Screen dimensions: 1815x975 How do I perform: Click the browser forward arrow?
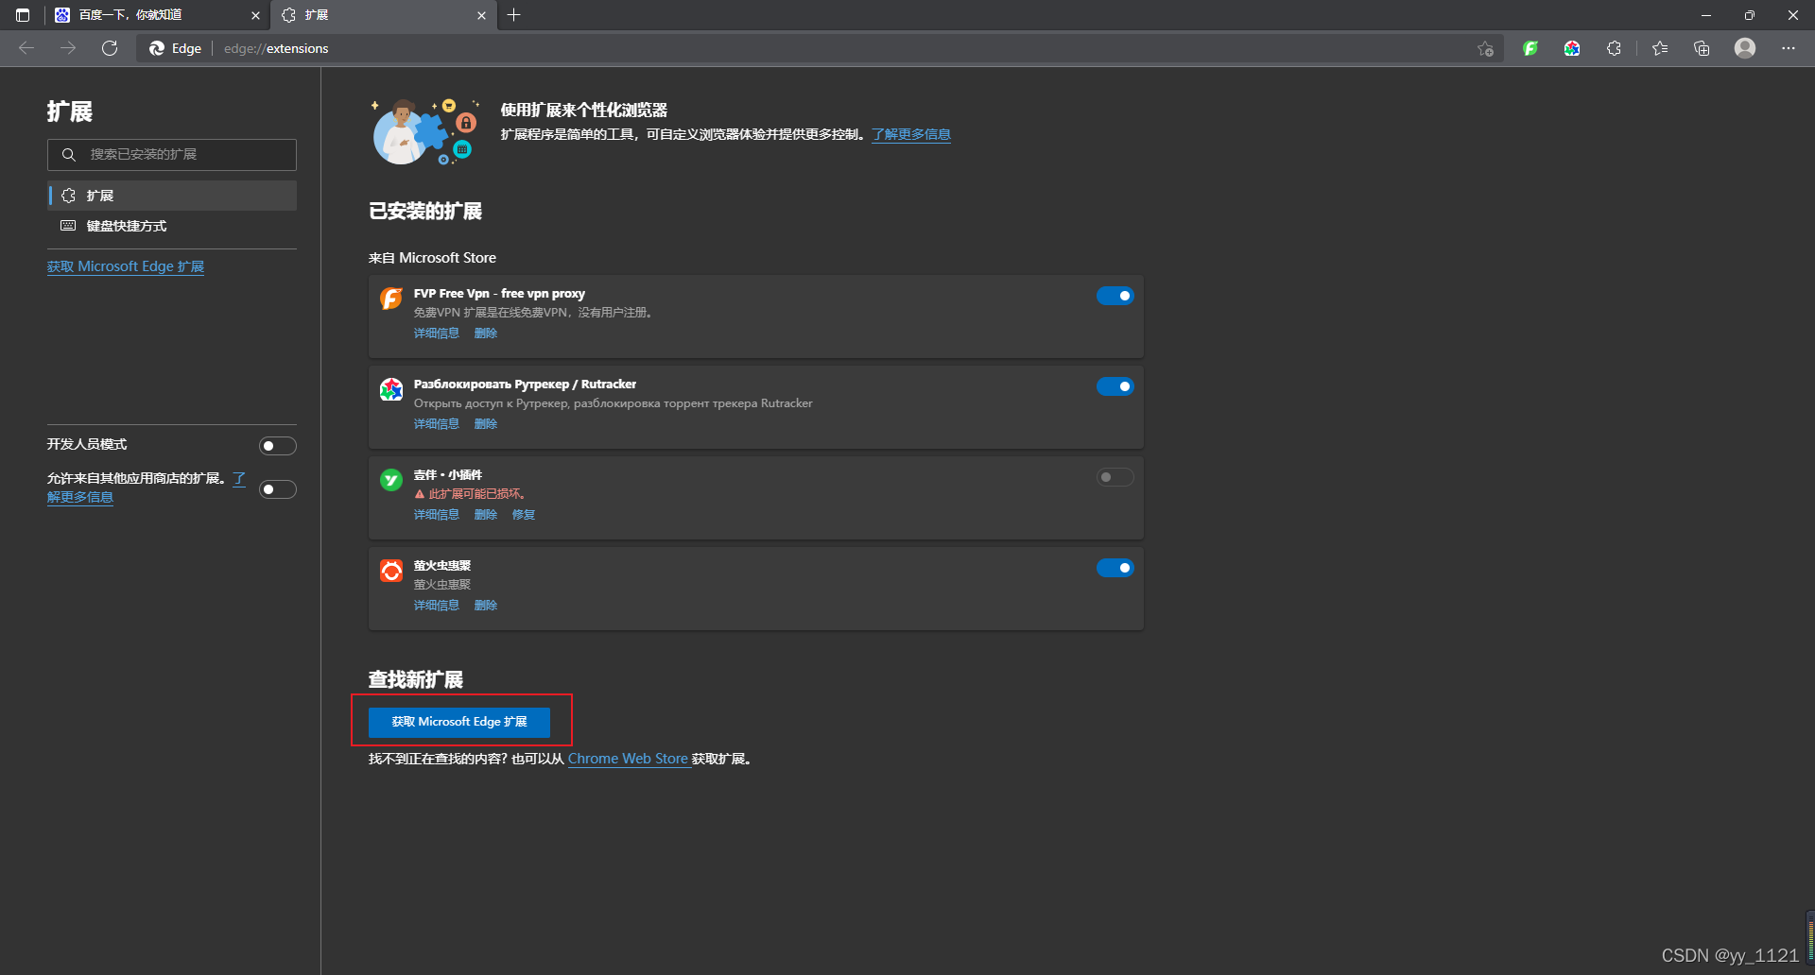pos(68,48)
